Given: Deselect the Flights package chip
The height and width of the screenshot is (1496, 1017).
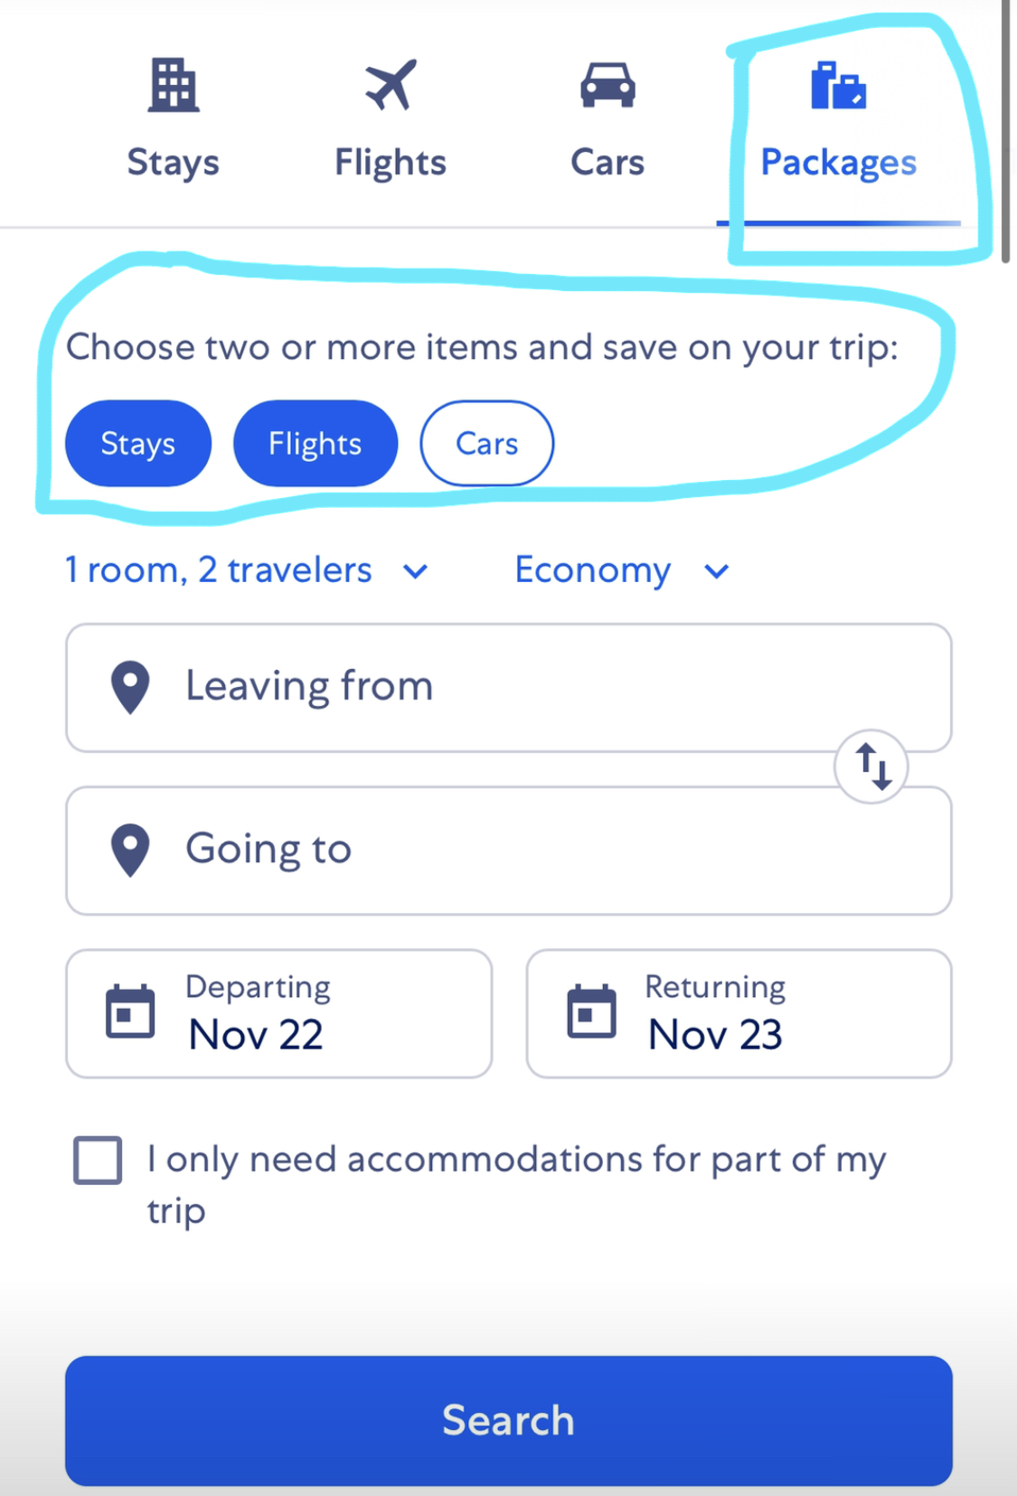Looking at the screenshot, I should [x=315, y=443].
